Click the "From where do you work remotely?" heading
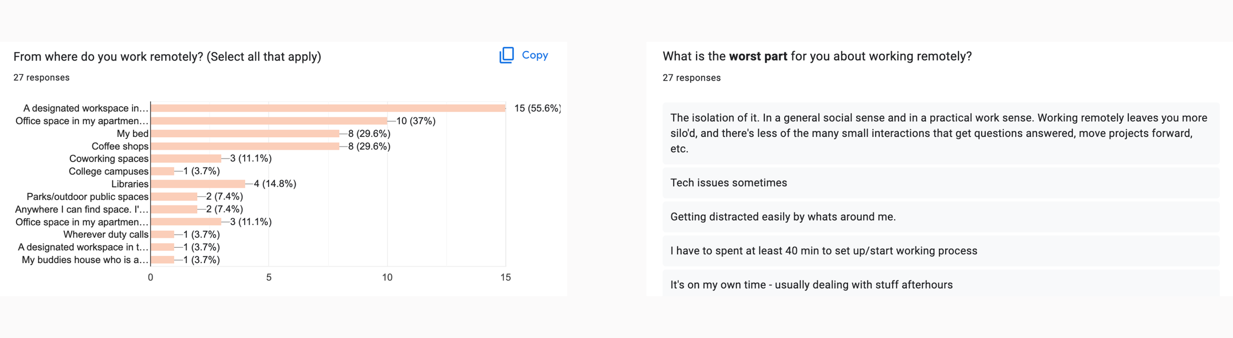 (167, 57)
